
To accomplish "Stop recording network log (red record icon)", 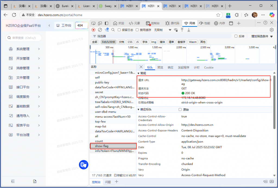I will [93, 30].
